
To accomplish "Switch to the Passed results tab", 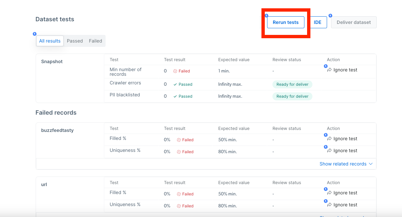I will (75, 41).
